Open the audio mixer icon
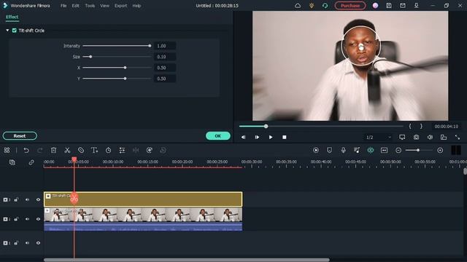The image size is (467, 262). click(357, 151)
